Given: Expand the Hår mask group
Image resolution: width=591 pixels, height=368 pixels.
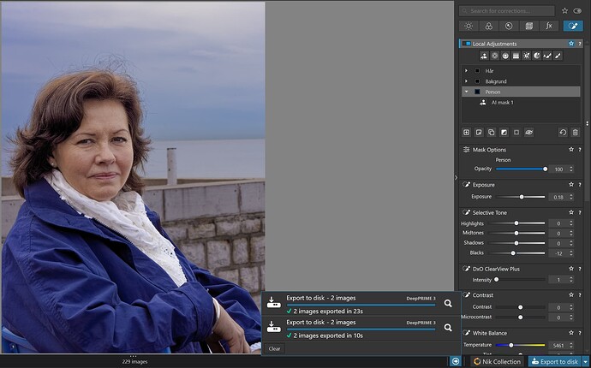Looking at the screenshot, I should (466, 70).
